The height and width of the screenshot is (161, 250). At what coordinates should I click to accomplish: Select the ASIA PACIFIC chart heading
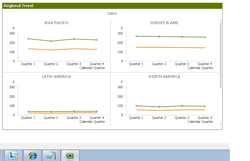pos(56,23)
